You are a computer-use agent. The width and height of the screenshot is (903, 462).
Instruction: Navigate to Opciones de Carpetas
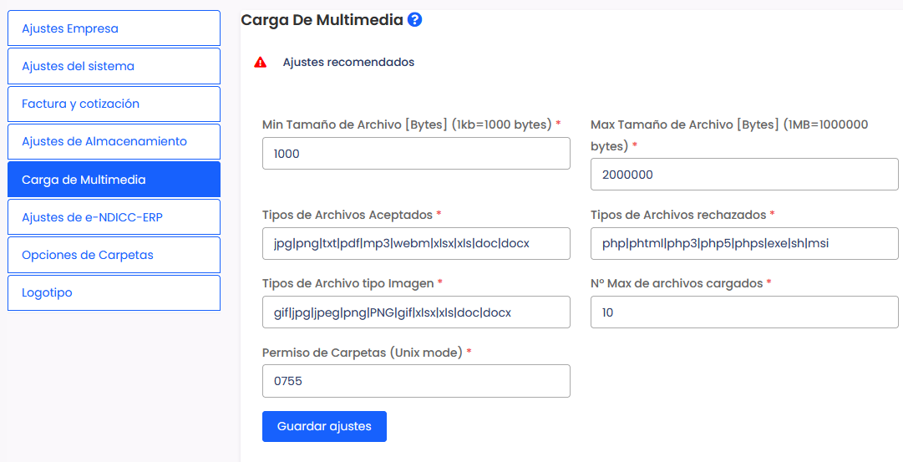tap(114, 255)
